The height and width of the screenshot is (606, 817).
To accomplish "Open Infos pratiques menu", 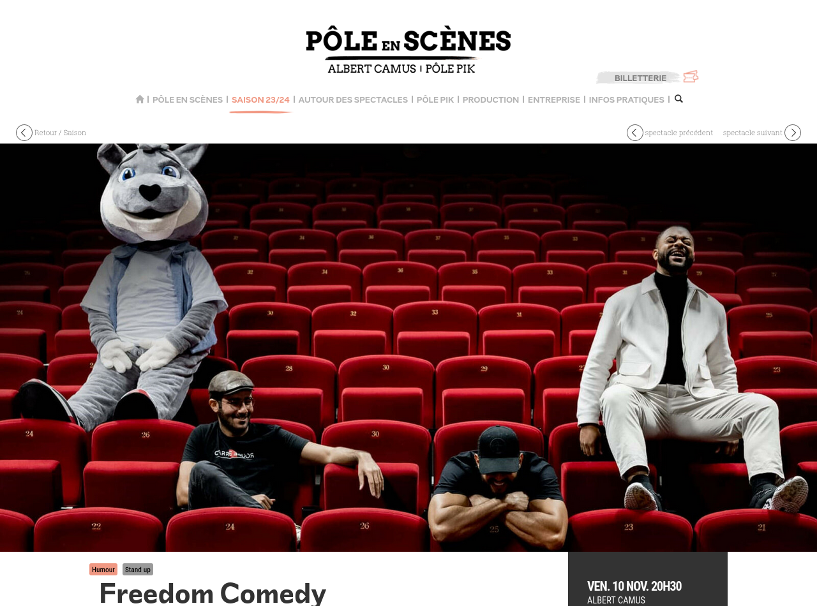I will [x=627, y=100].
